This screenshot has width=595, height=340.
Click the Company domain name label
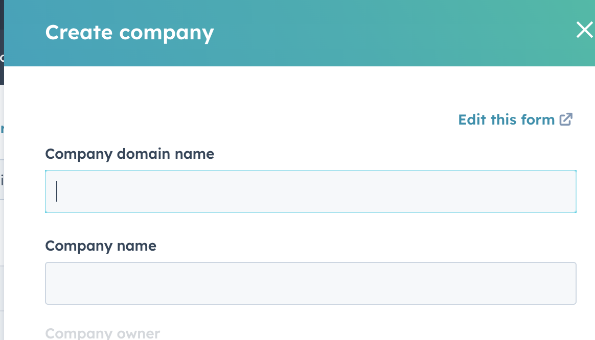click(x=129, y=154)
